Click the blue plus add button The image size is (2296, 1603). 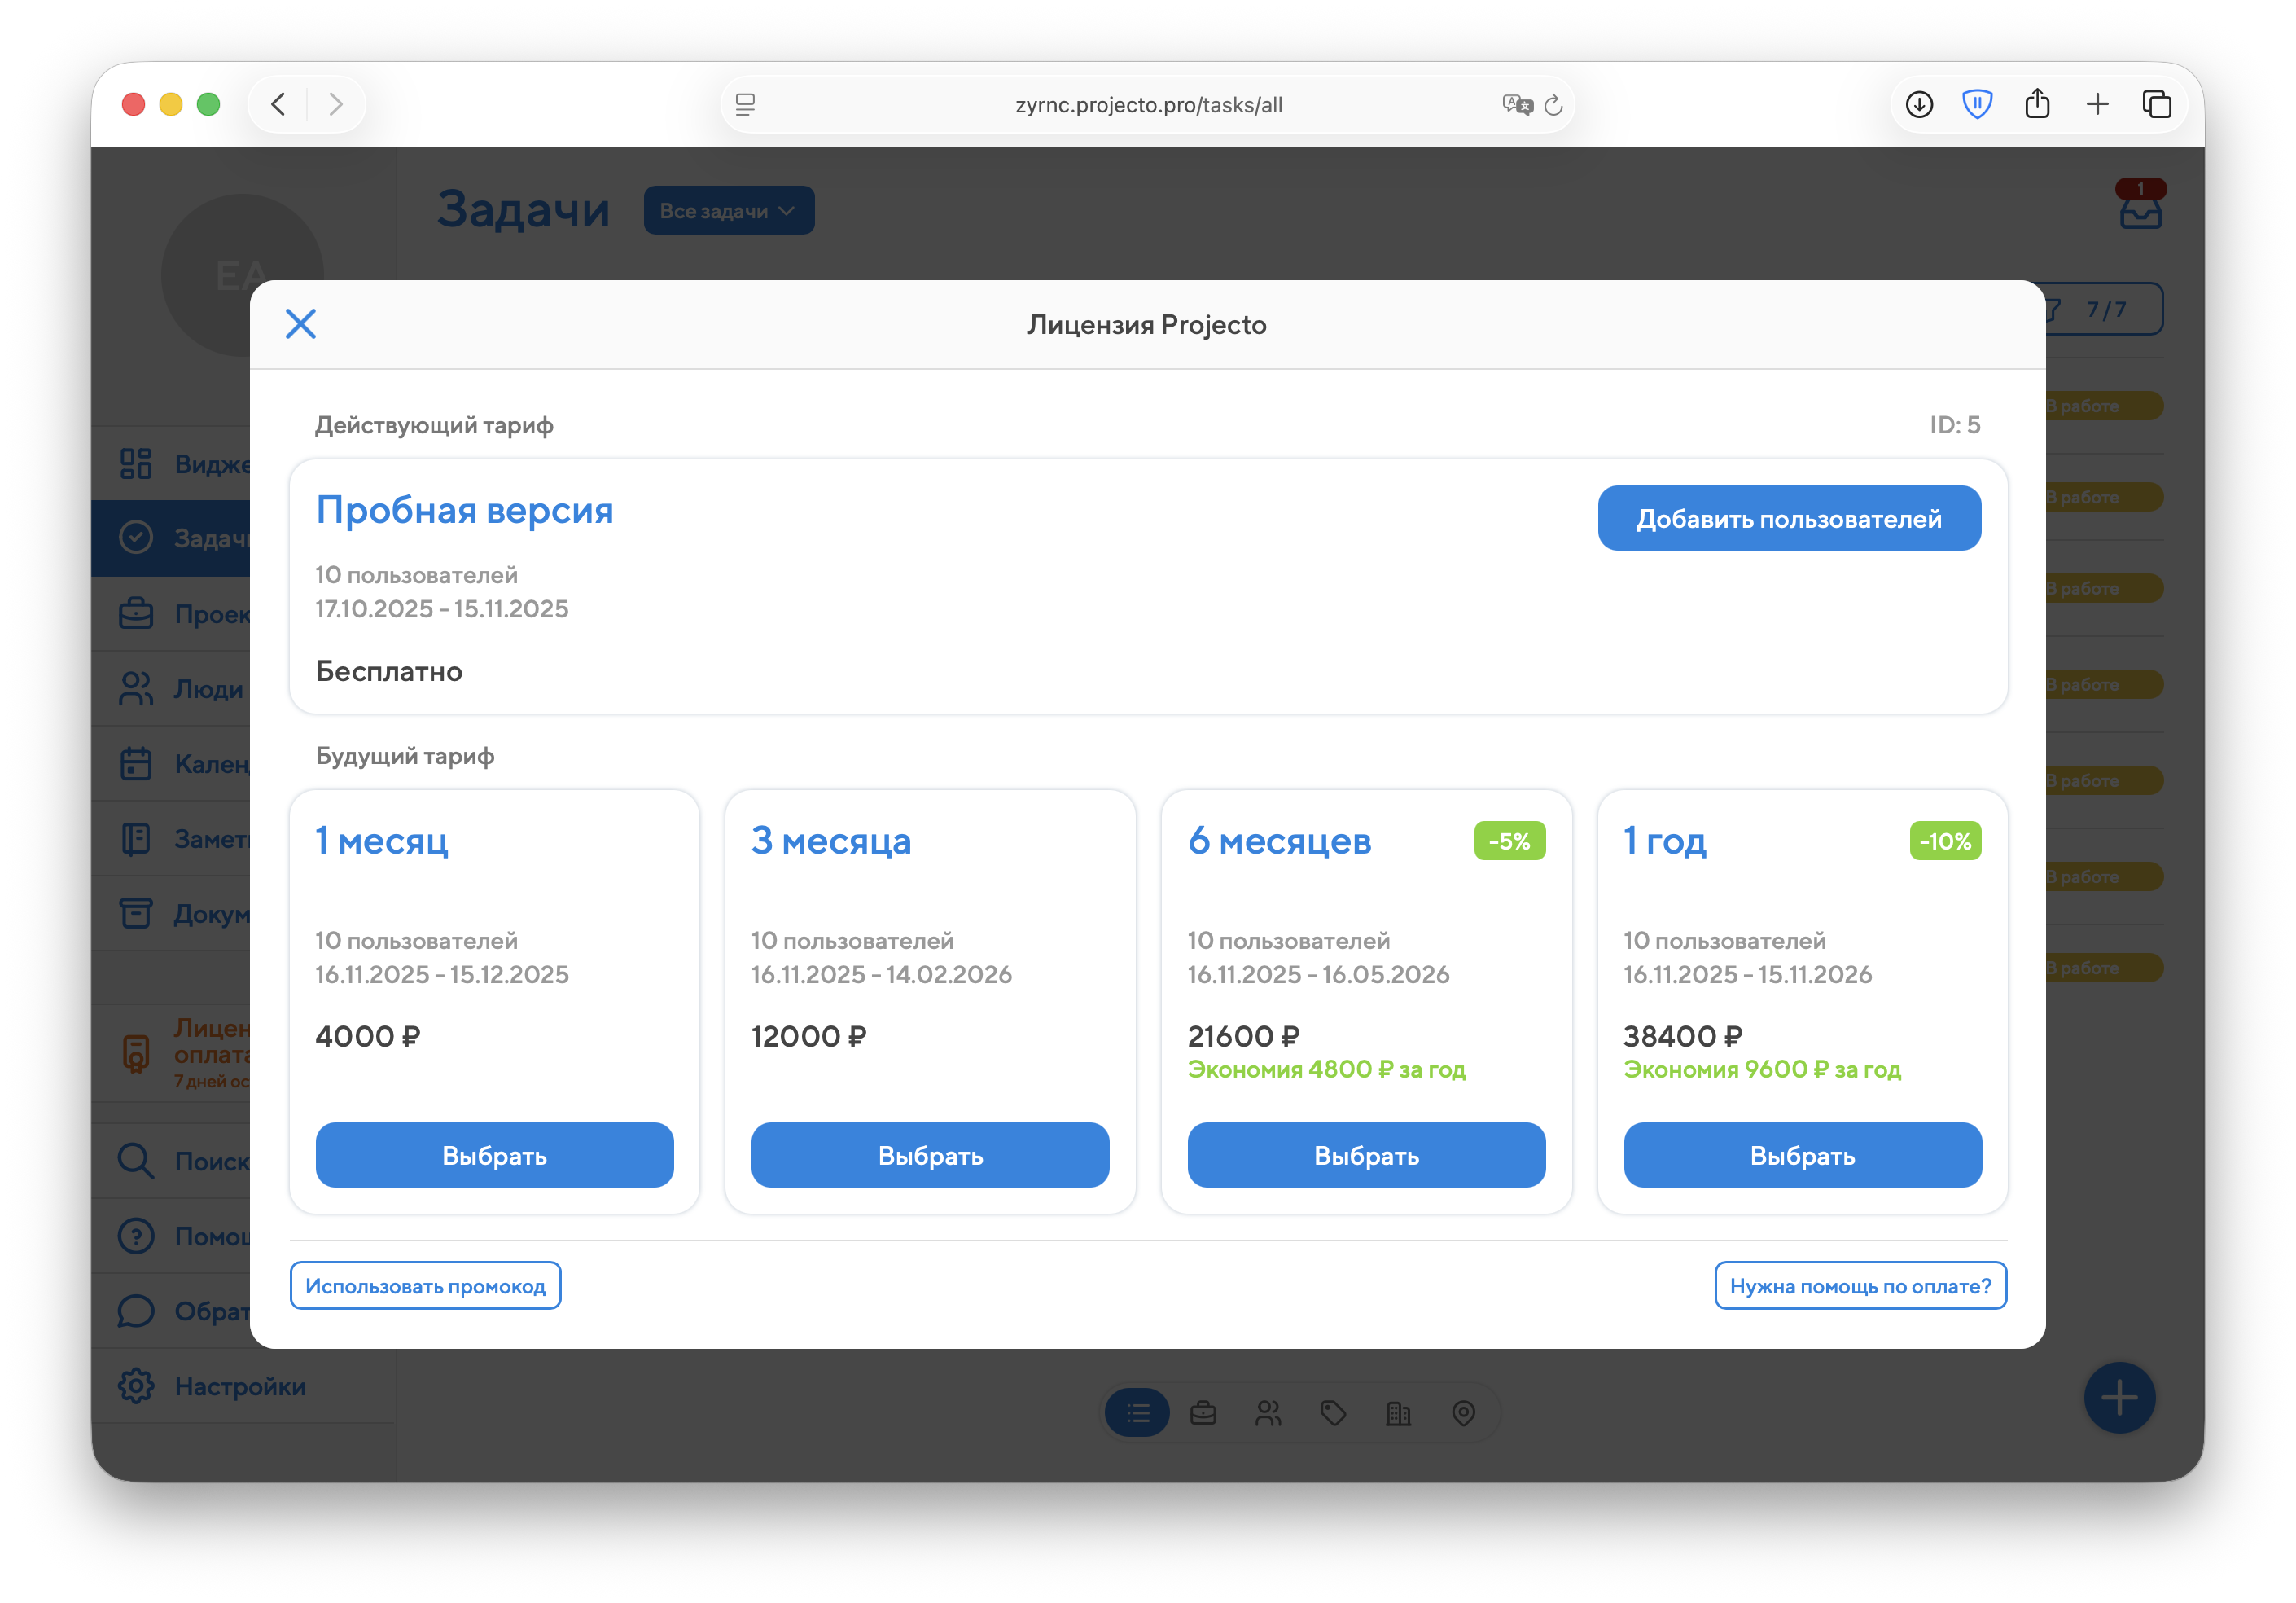(2119, 1398)
